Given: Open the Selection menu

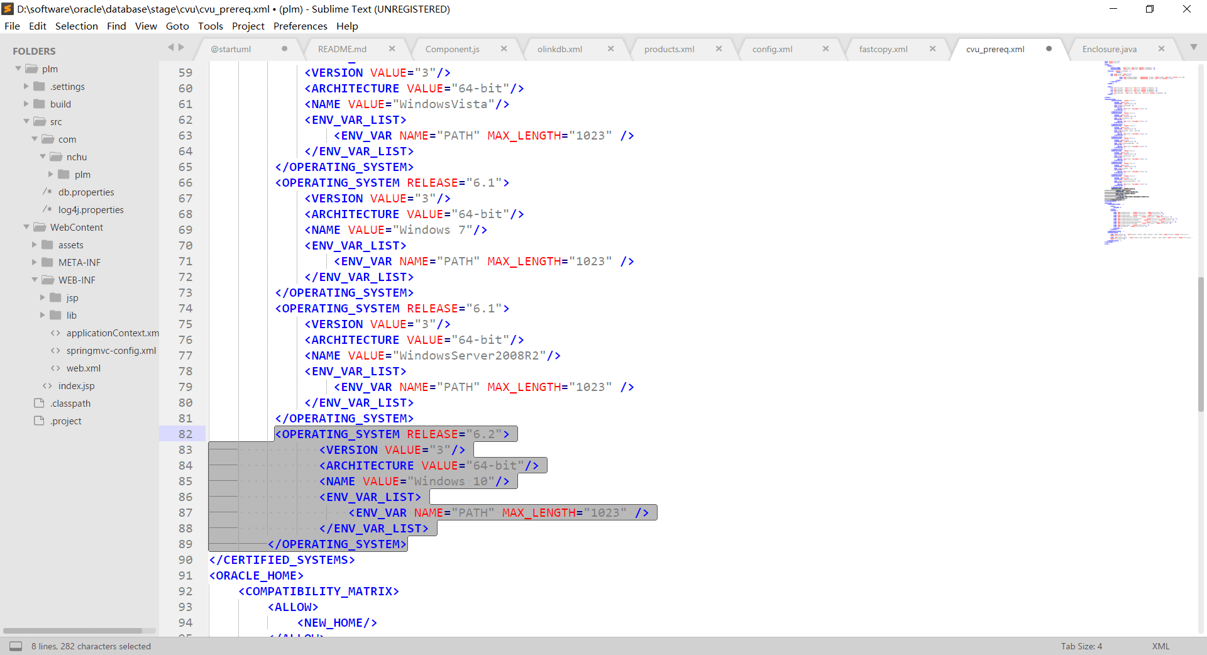Looking at the screenshot, I should [x=77, y=26].
